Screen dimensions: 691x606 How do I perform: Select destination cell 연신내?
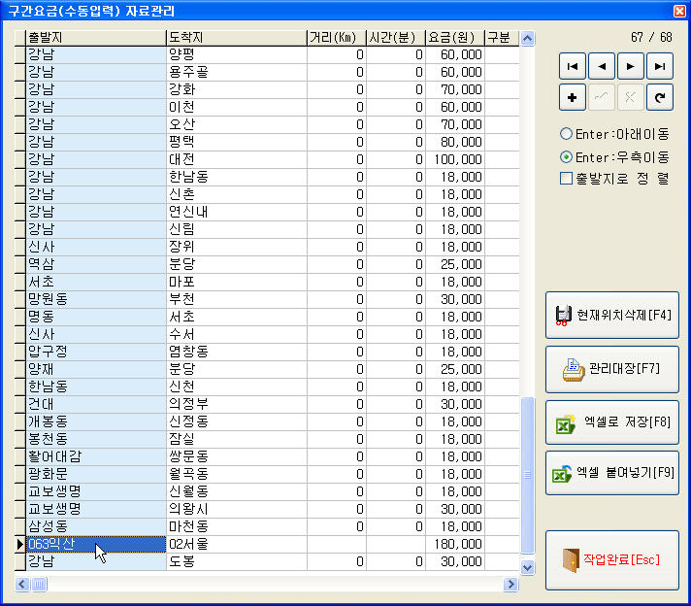pos(237,212)
